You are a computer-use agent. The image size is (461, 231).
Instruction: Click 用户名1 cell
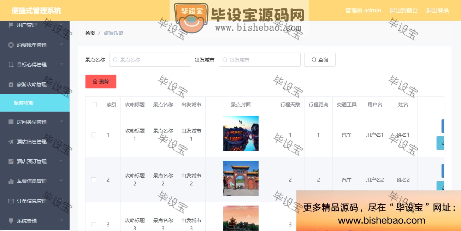375,135
